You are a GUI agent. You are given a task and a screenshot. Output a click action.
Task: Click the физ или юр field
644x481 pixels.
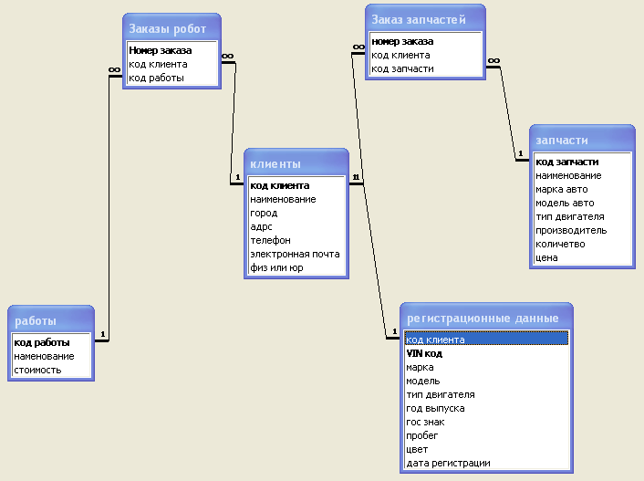click(x=296, y=267)
